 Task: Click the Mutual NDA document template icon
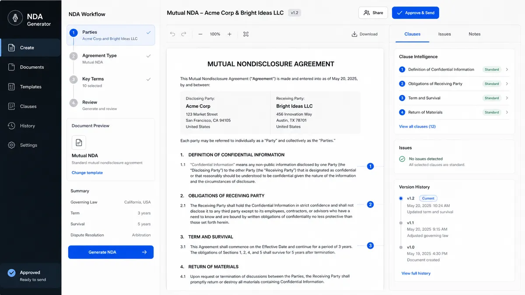pos(79,142)
